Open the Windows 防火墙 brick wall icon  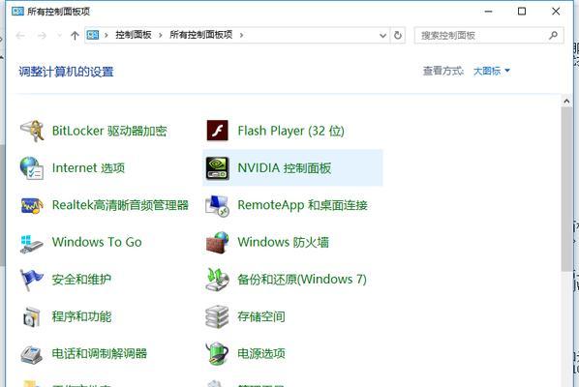[217, 243]
